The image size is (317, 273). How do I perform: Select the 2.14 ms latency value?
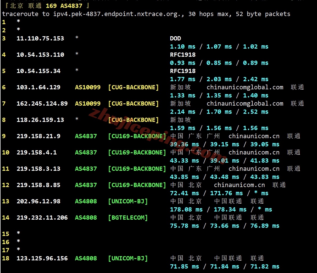(x=183, y=112)
